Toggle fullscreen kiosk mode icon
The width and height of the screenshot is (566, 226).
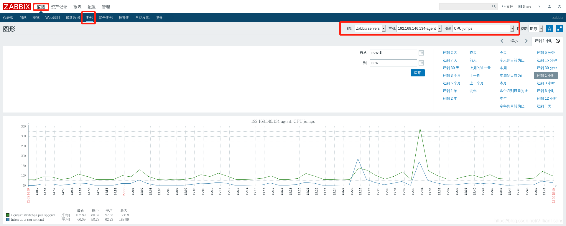point(560,29)
